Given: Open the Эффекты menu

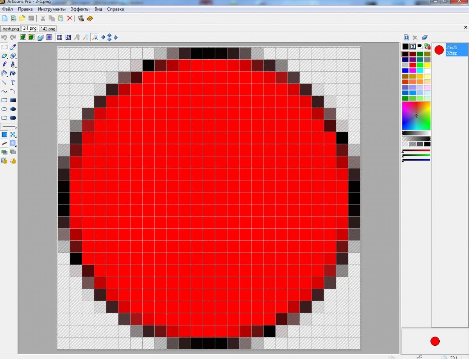Looking at the screenshot, I should pos(80,9).
